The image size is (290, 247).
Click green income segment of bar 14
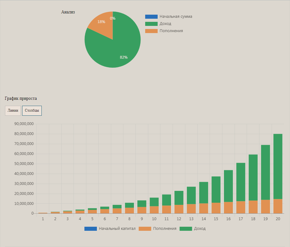pos(204,193)
